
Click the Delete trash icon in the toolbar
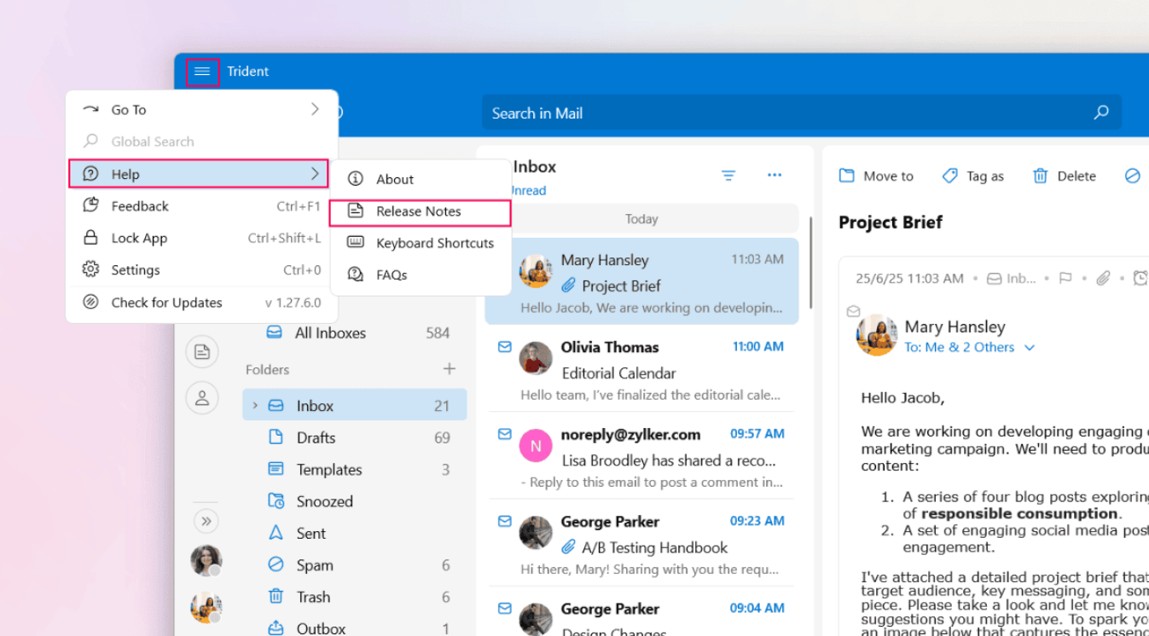[1040, 176]
